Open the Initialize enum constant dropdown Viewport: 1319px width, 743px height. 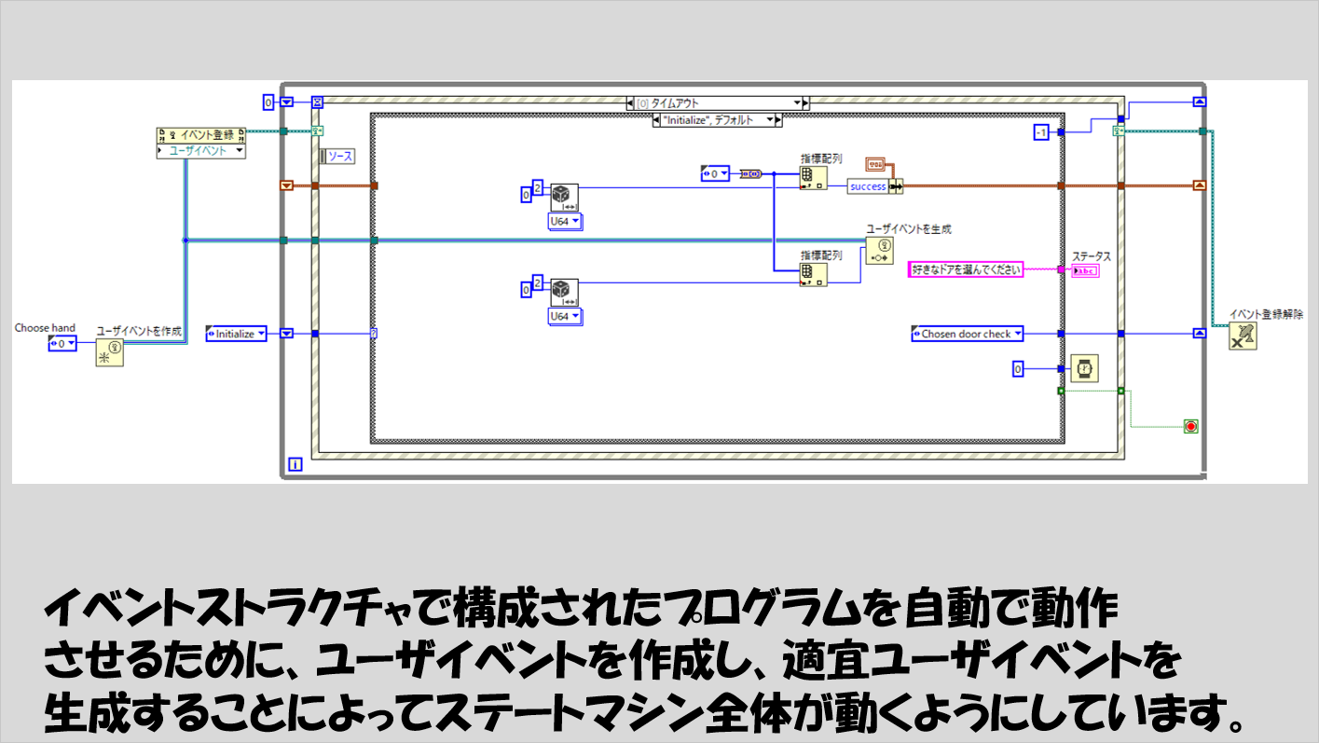tap(236, 334)
